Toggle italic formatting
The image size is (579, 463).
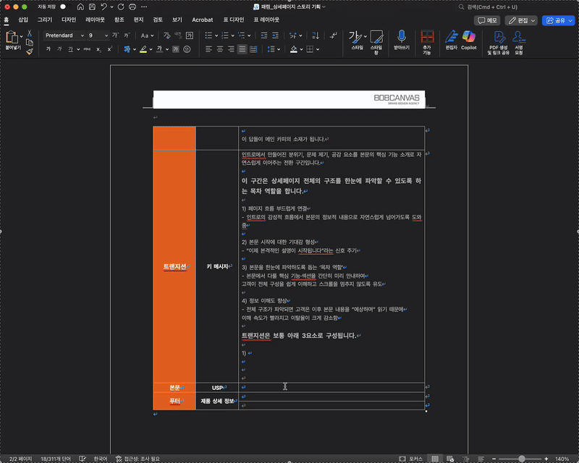tap(59, 49)
